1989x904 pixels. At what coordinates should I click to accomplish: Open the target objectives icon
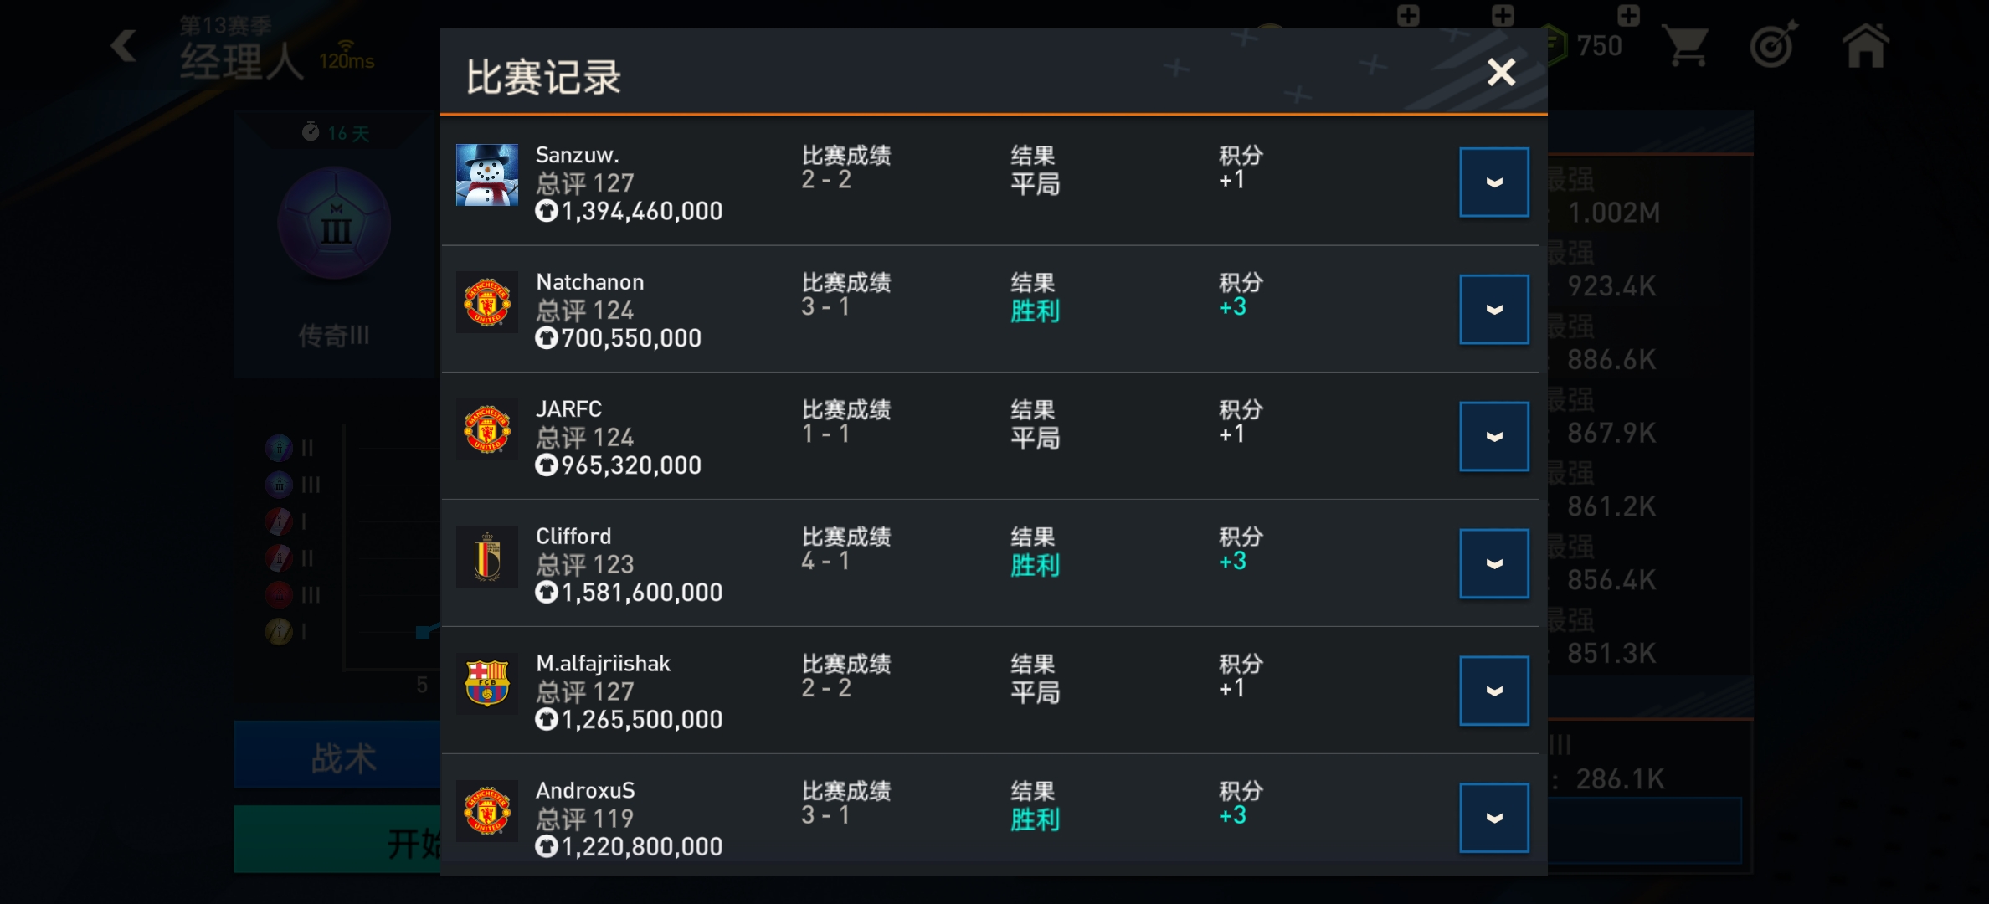[1773, 45]
